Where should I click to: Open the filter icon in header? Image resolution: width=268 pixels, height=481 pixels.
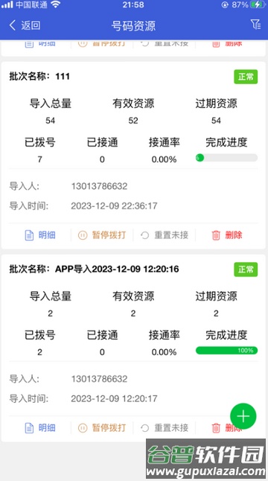pyautogui.click(x=255, y=25)
